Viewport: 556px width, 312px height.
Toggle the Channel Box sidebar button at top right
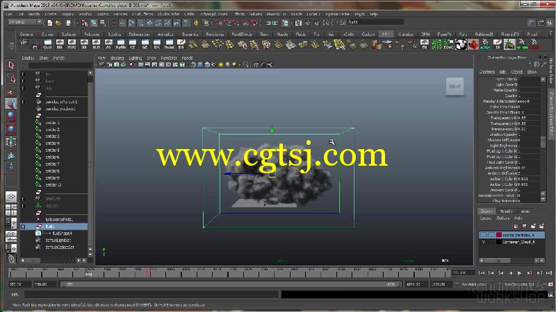pyautogui.click(x=550, y=23)
